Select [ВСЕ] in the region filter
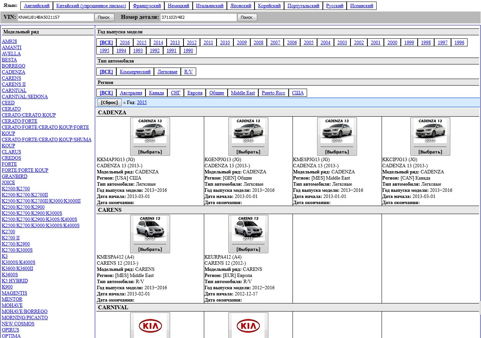481x338 pixels. tap(106, 93)
